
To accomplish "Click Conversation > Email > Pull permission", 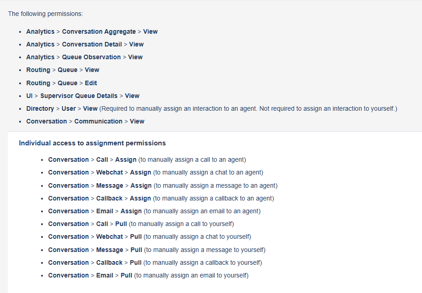I will click(x=90, y=275).
